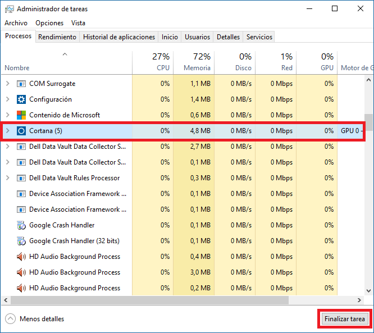Switch to the Rendimiento tab
This screenshot has width=374, height=333.
[57, 37]
